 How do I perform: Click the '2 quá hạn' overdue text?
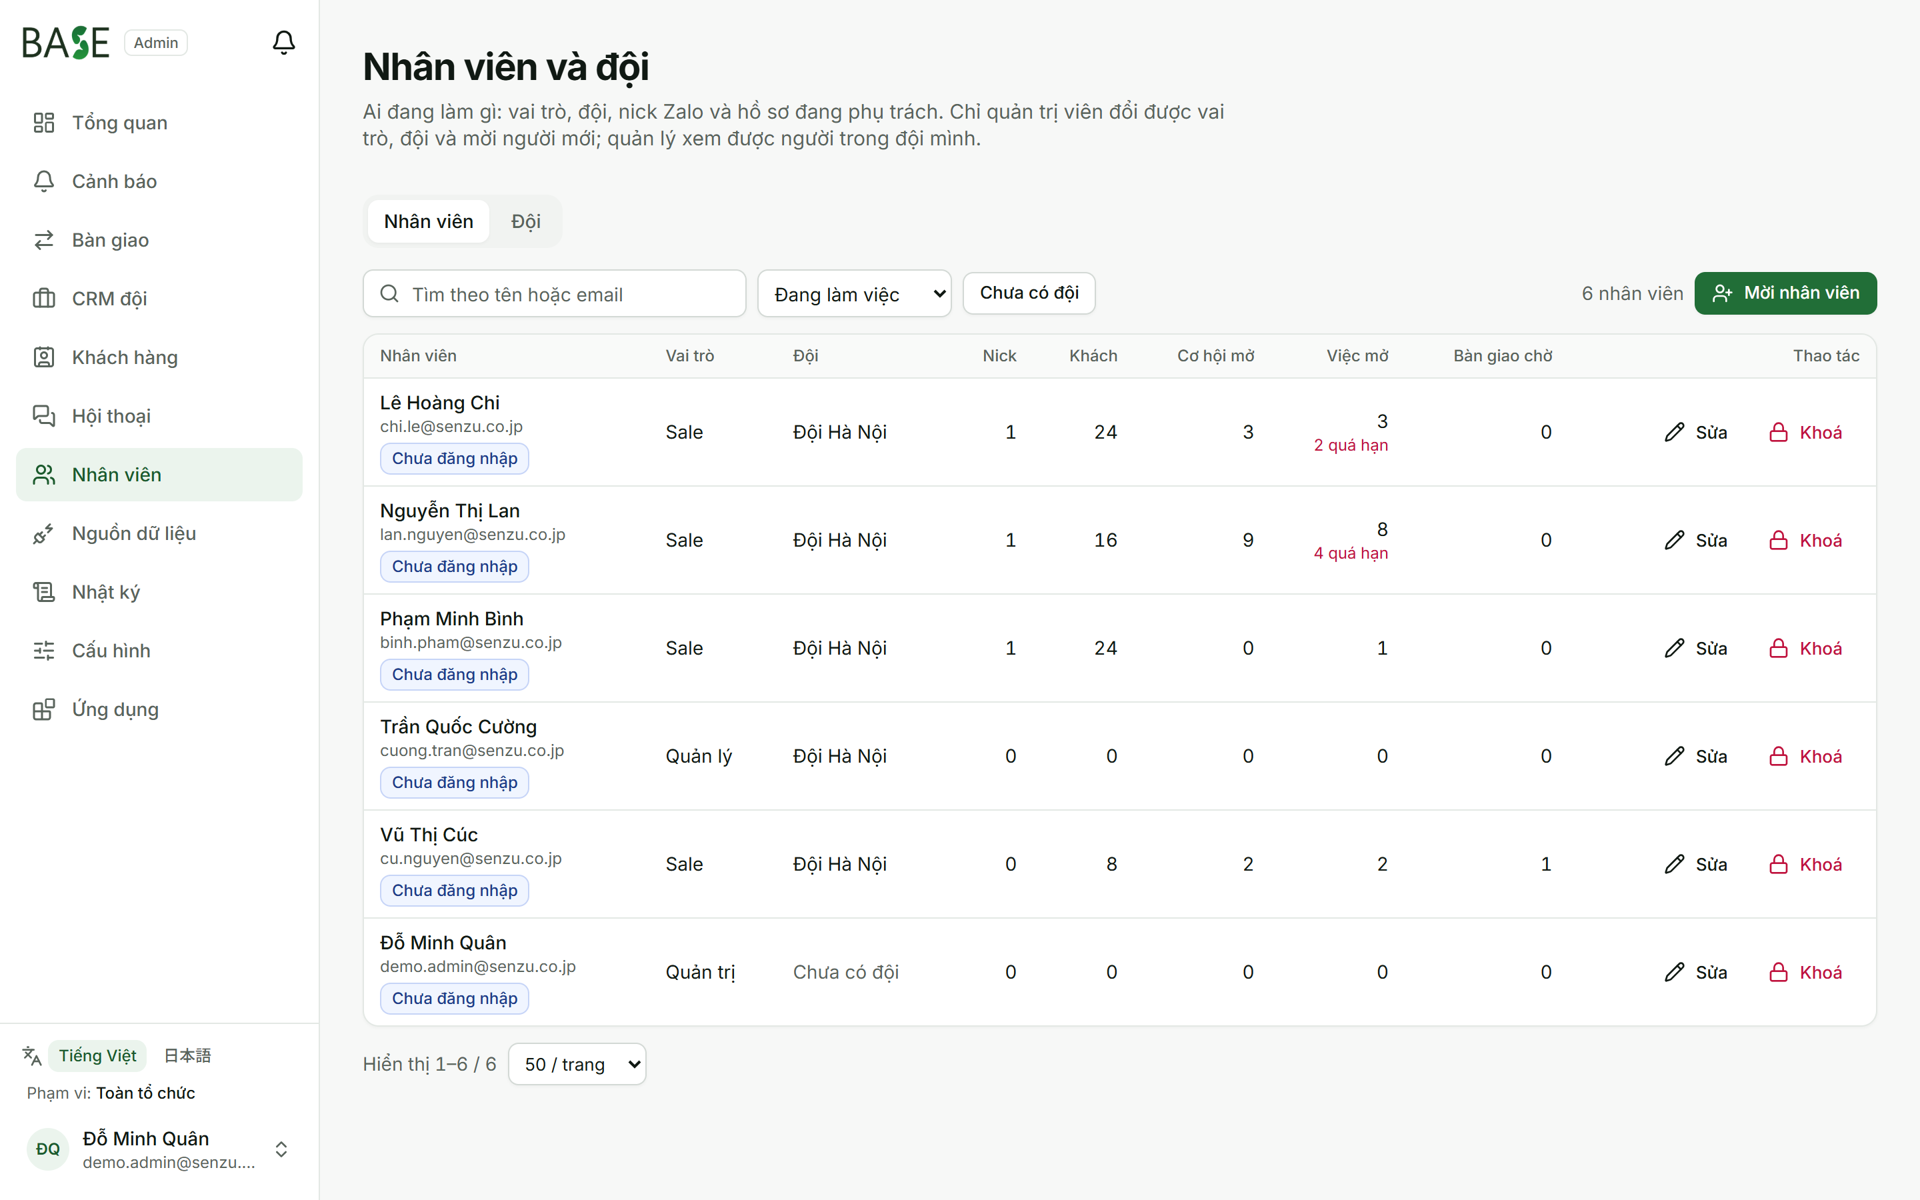pos(1351,445)
